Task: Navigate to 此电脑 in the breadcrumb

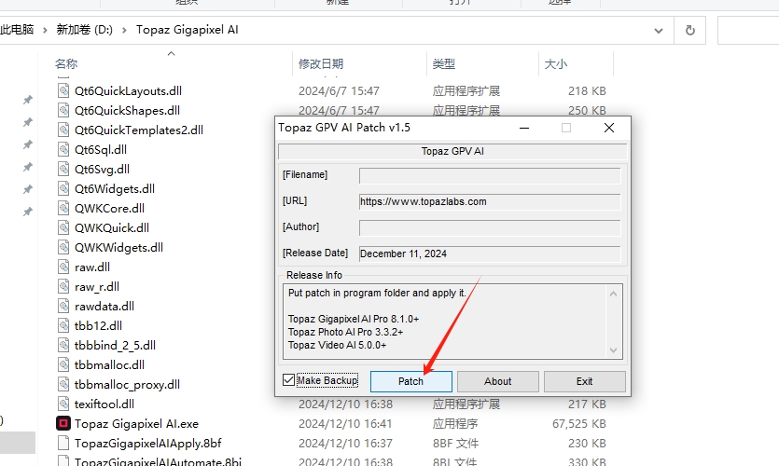Action: coord(17,30)
